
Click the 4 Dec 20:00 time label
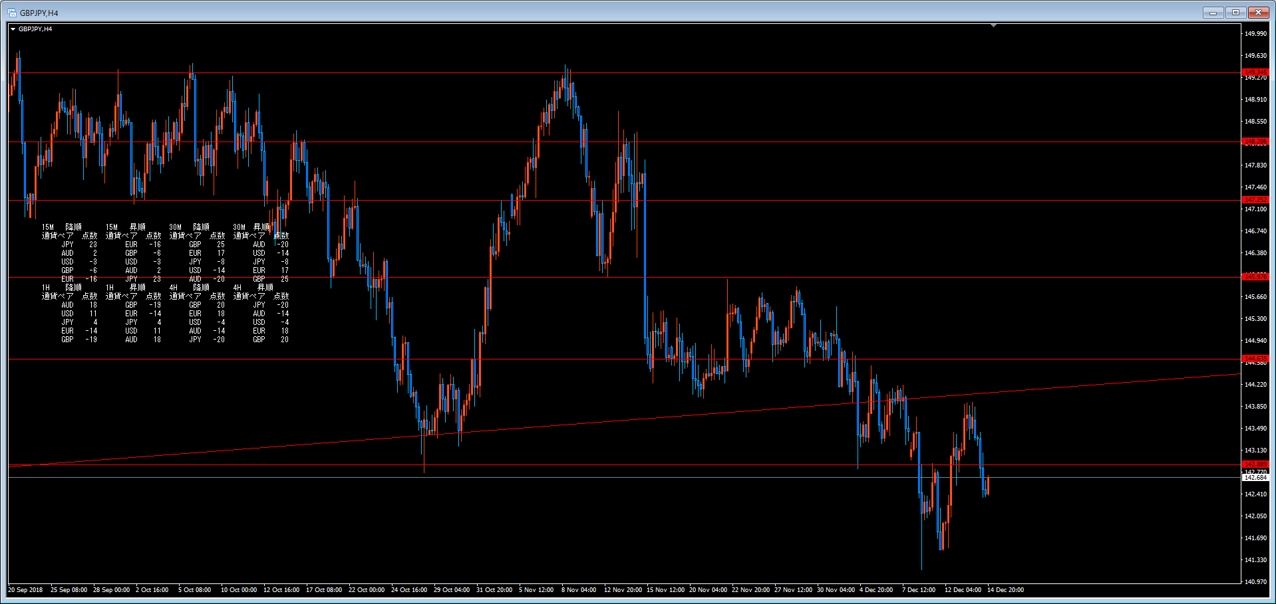point(876,590)
